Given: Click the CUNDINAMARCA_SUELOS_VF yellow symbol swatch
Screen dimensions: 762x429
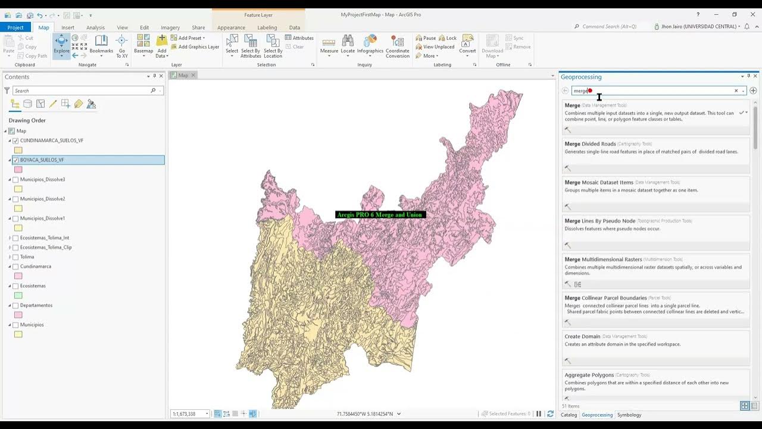Looking at the screenshot, I should click(x=18, y=150).
